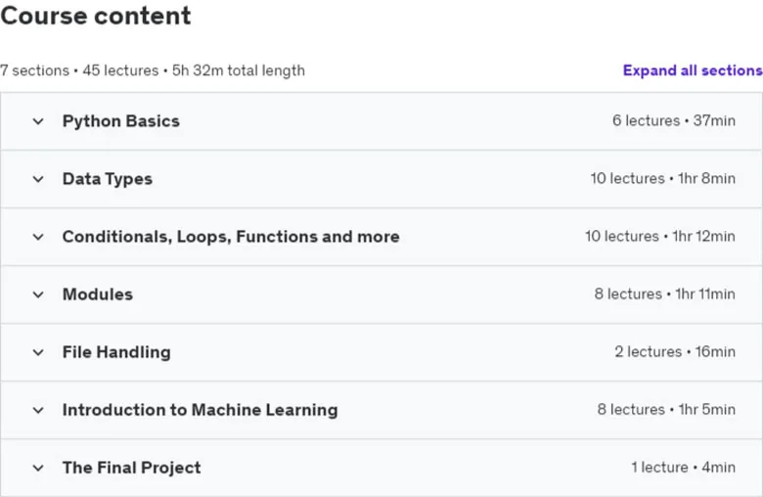Toggle The Final Project chevron
This screenshot has width=763, height=497.
point(38,469)
